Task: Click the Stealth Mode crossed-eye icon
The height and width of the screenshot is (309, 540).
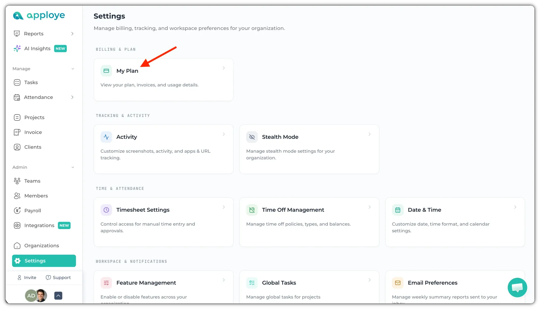Action: [252, 137]
